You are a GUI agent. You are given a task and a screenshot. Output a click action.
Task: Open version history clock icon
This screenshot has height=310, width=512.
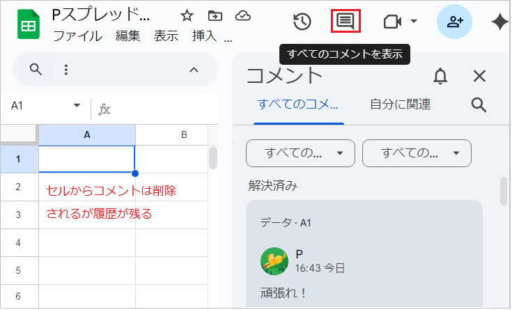302,22
